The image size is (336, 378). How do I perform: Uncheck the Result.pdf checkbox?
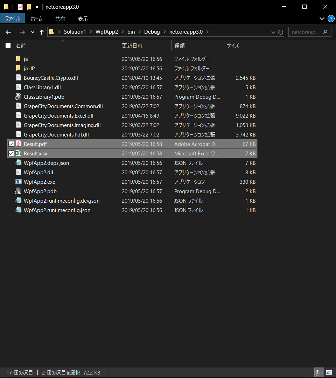tap(11, 144)
